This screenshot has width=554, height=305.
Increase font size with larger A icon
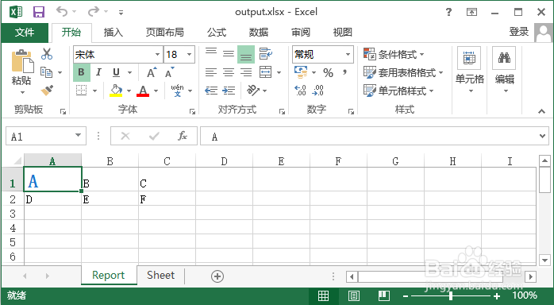[152, 72]
